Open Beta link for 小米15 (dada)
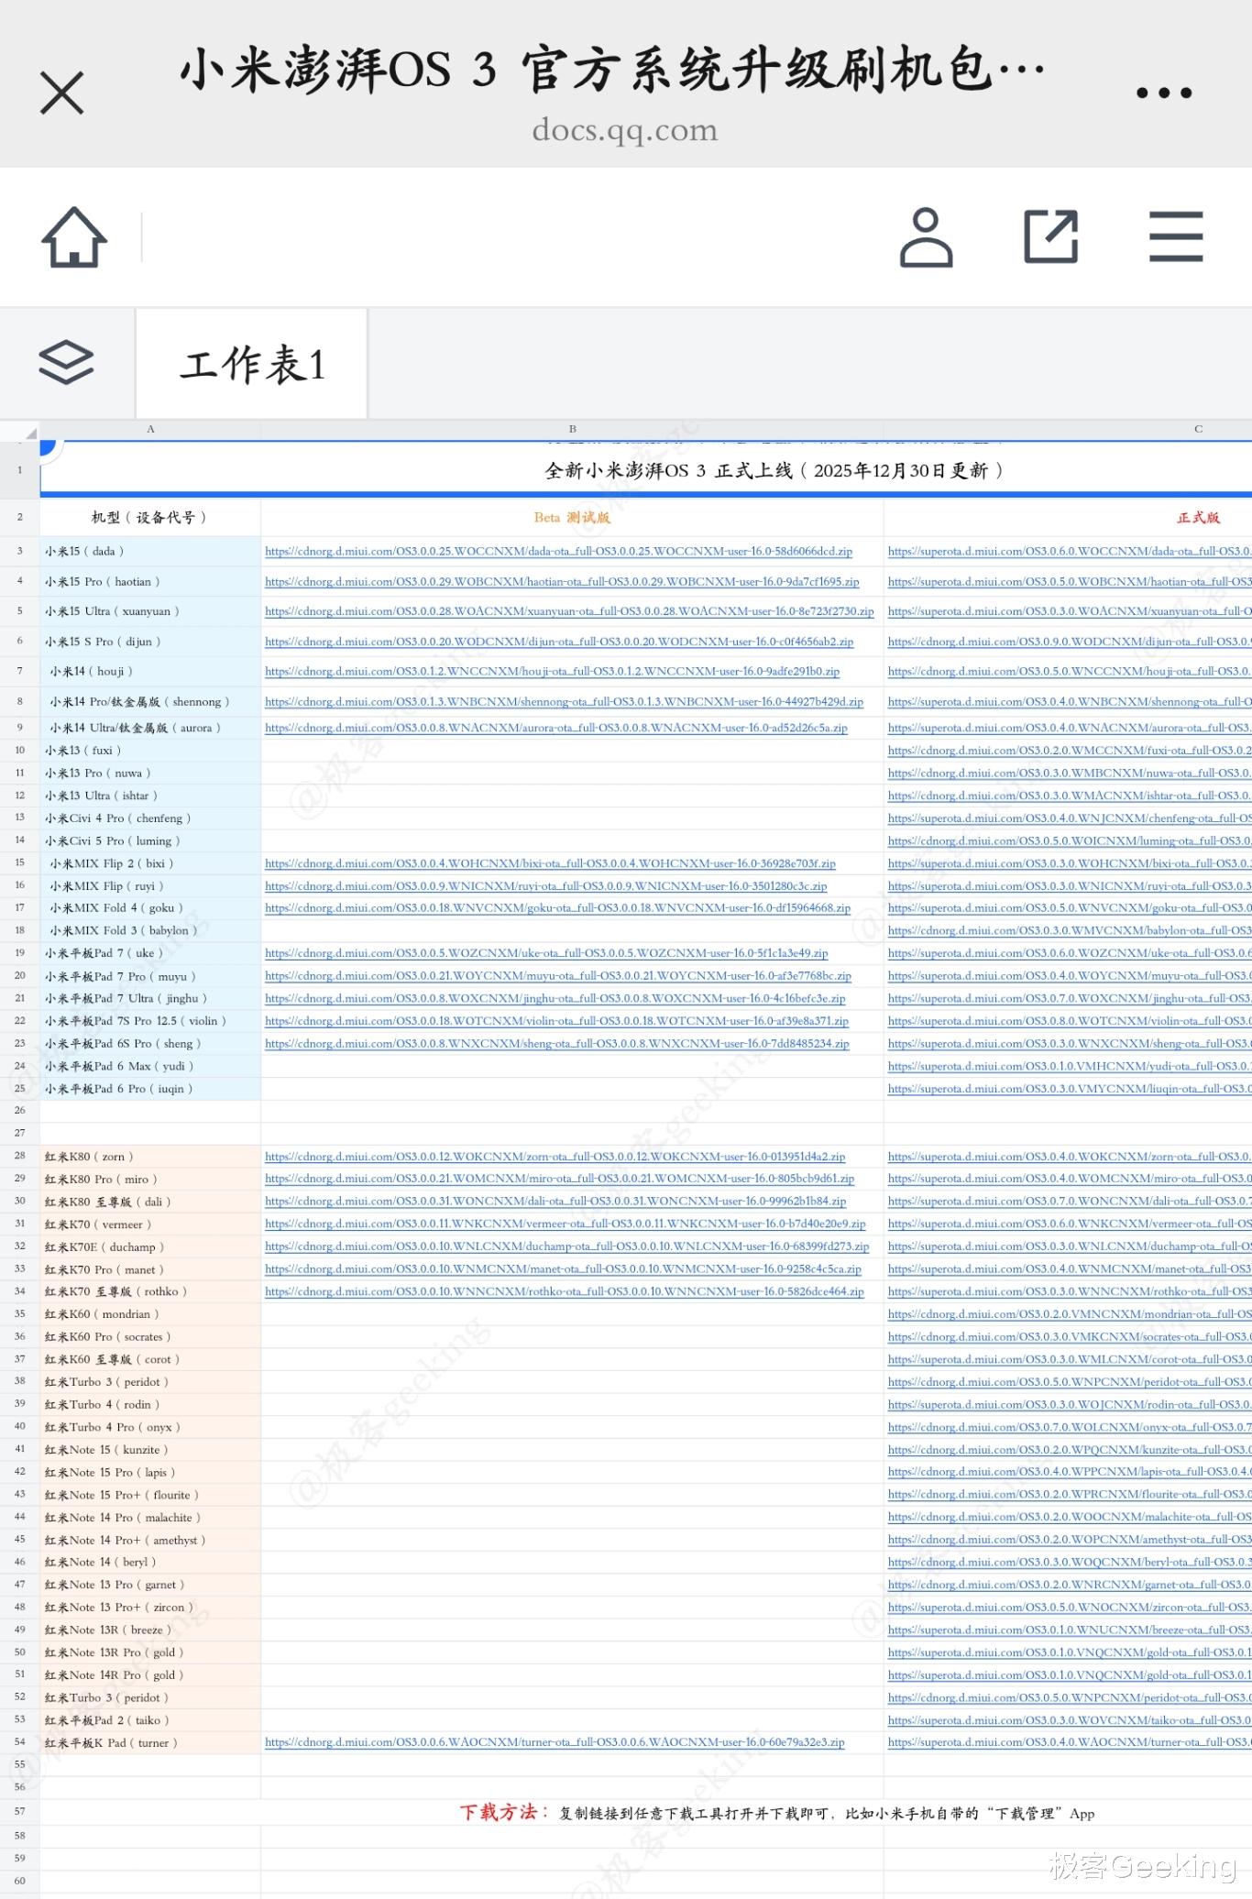 coord(559,552)
